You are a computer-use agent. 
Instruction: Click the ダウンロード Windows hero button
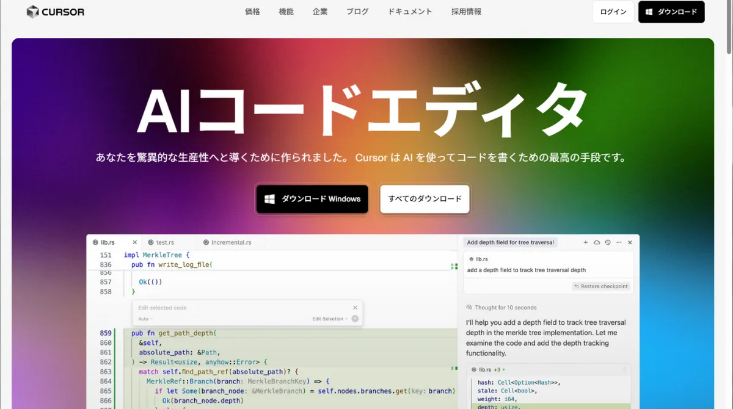point(312,199)
